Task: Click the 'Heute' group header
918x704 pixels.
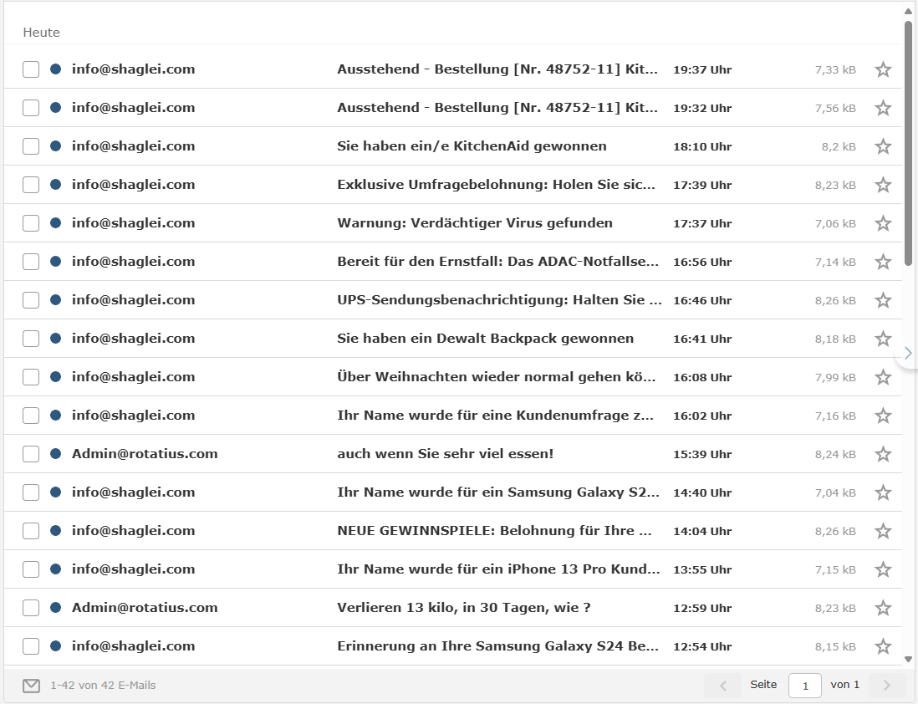Action: tap(42, 33)
